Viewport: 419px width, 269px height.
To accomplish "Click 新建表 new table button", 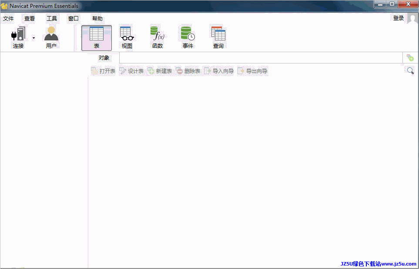I will coord(160,71).
